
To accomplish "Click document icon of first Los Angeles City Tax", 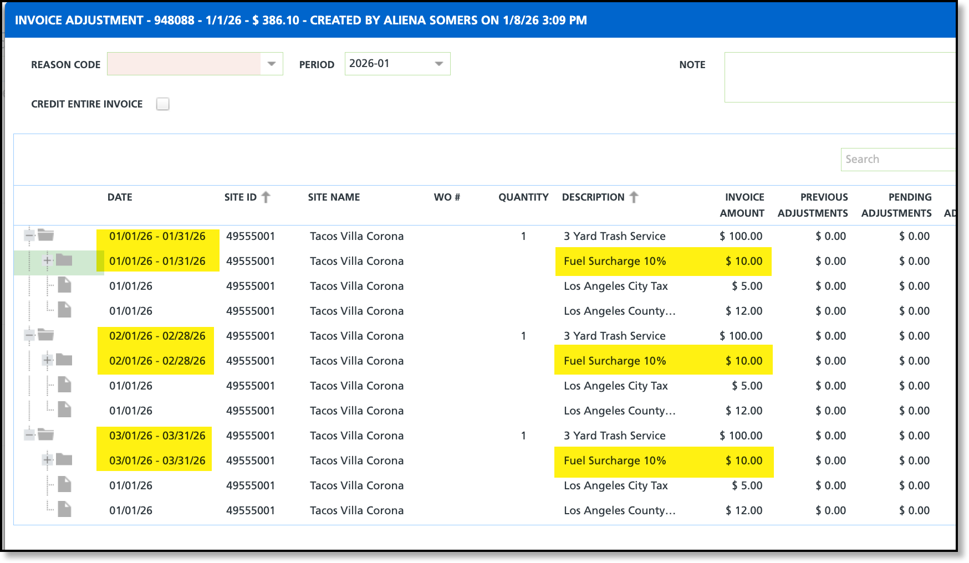I will [64, 285].
